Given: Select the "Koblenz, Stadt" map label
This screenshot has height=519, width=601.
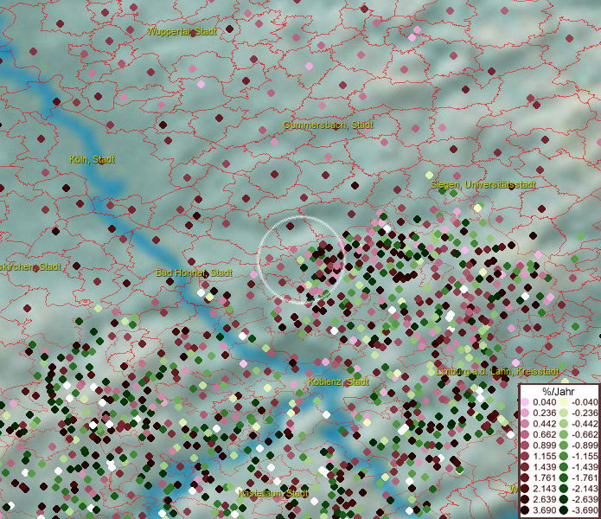Looking at the screenshot, I should [x=338, y=381].
